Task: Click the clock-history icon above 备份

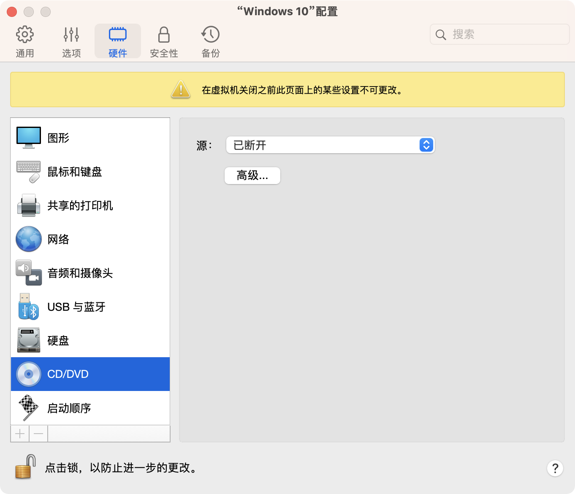Action: click(210, 34)
